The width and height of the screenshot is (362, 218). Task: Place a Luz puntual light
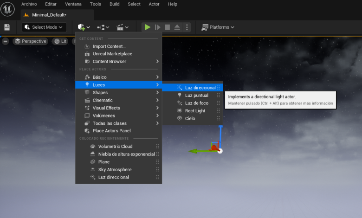click(193, 95)
